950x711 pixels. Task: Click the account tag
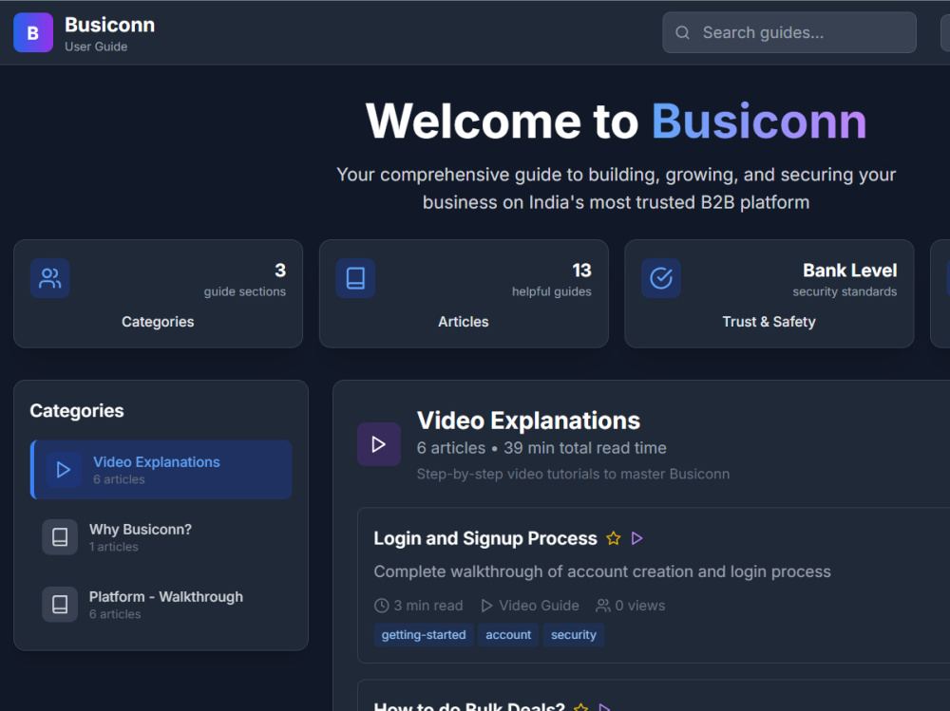click(508, 635)
